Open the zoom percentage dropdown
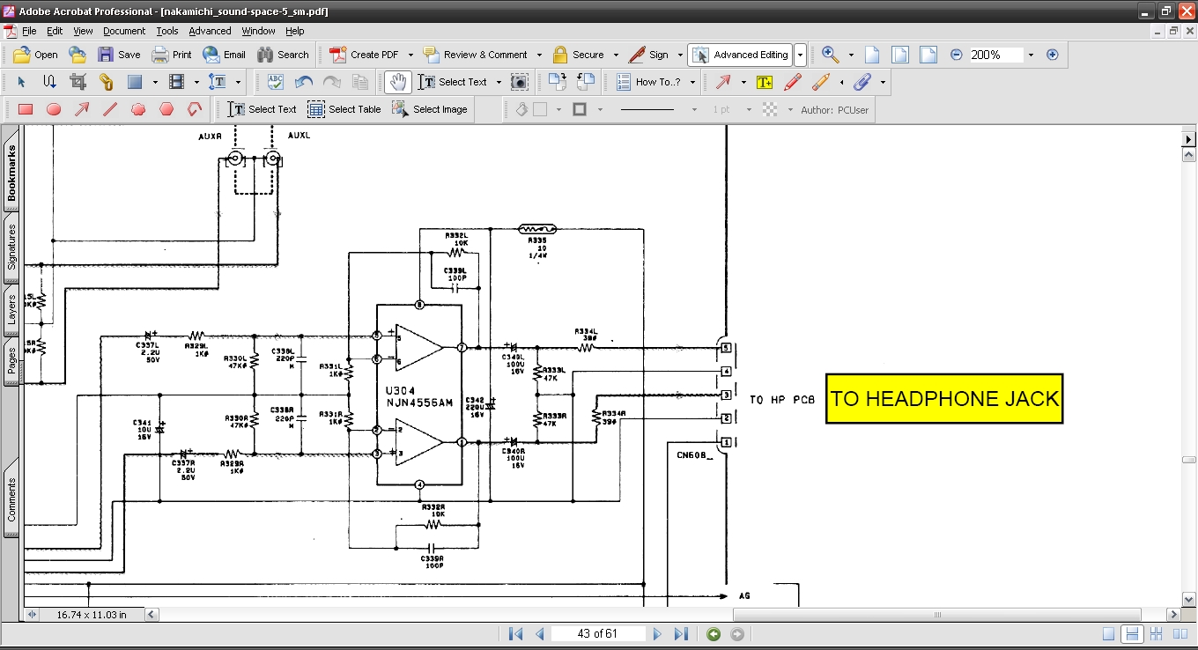Viewport: 1198px width, 650px height. point(1031,55)
